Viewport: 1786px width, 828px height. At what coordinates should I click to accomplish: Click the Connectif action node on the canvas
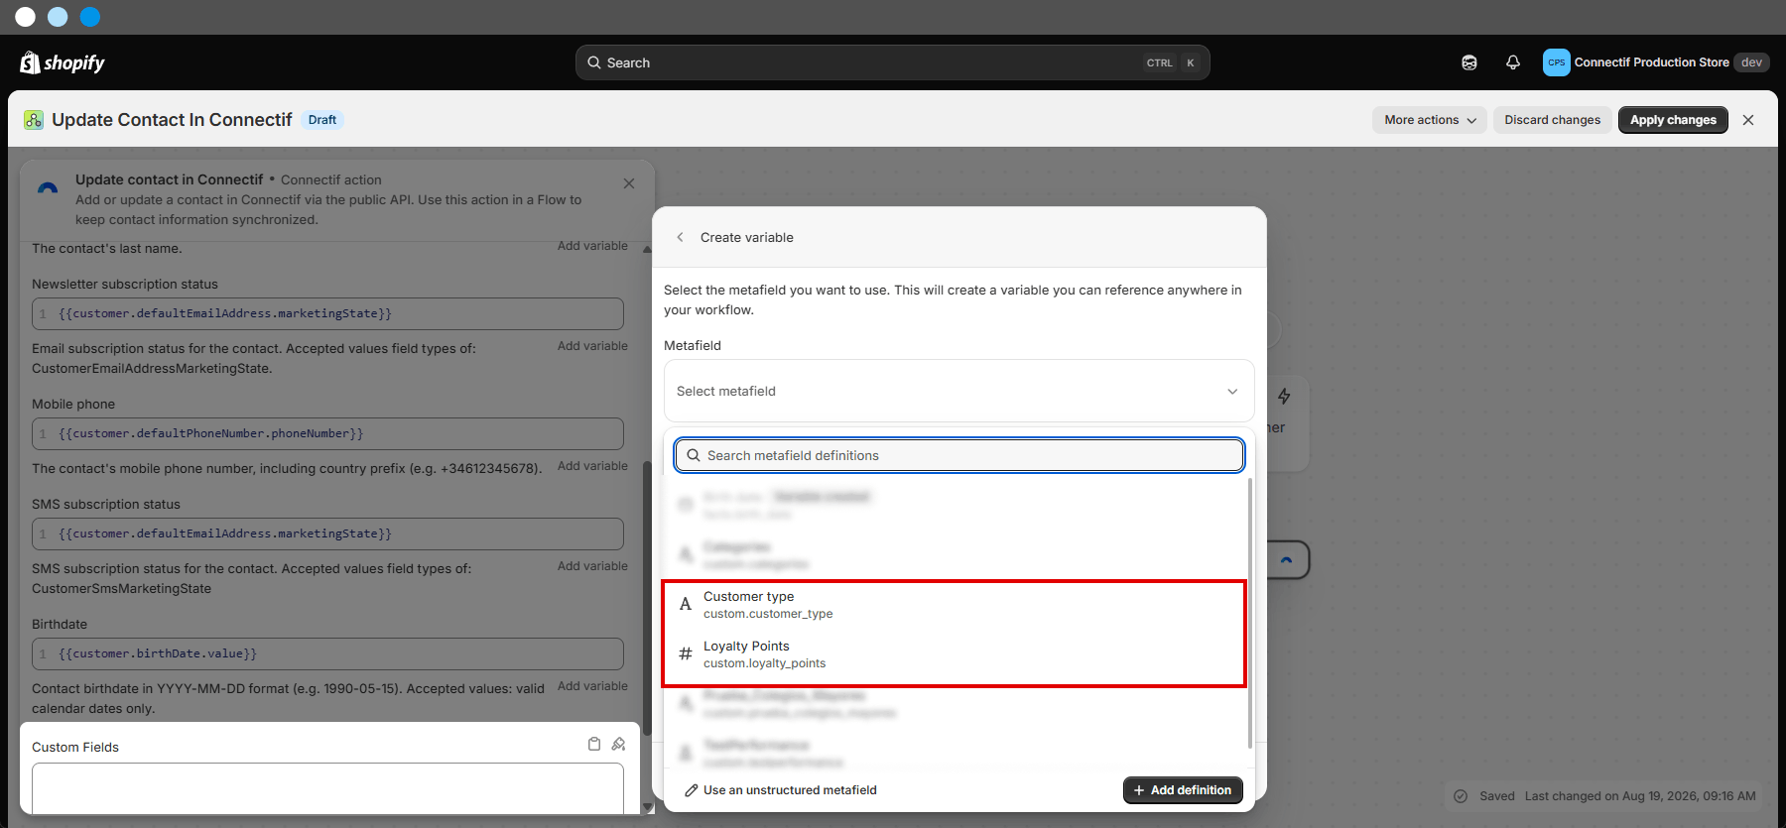coord(1287,560)
